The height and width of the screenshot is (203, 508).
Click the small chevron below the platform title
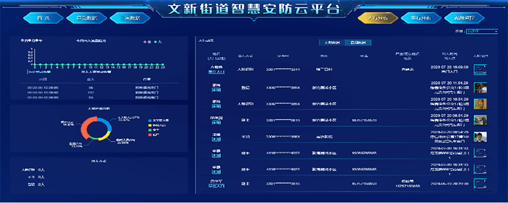click(x=253, y=21)
